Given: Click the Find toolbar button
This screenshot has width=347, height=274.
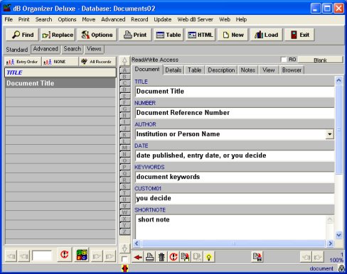Looking at the screenshot, I should click(22, 35).
